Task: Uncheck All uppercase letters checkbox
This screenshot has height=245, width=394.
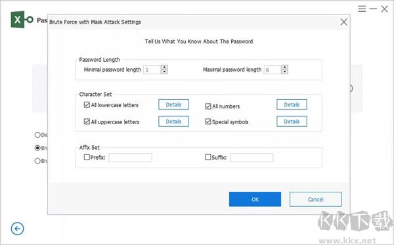Action: (87, 122)
